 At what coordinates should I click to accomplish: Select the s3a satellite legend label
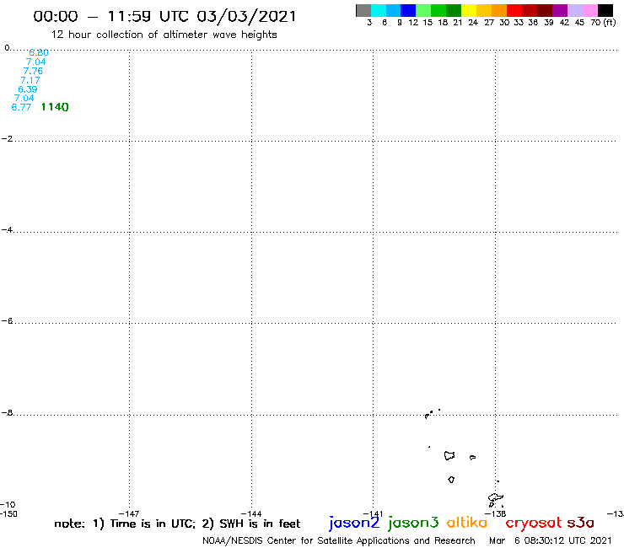coord(581,523)
